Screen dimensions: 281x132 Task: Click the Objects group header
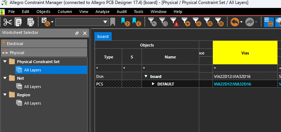[x=147, y=45]
